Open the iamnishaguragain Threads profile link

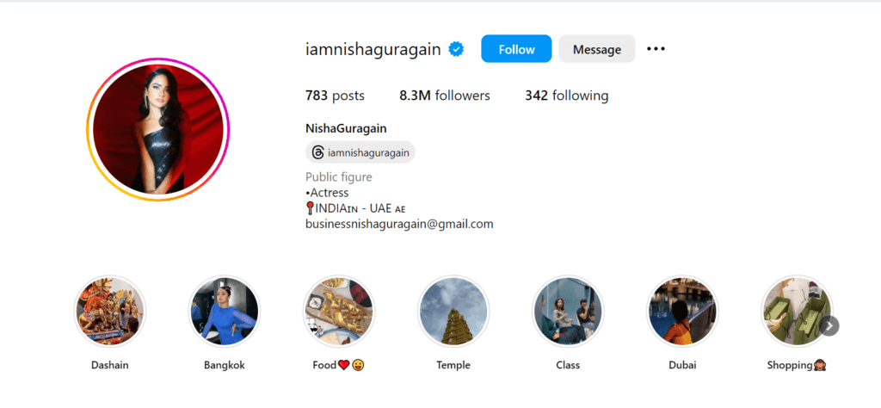click(x=360, y=152)
